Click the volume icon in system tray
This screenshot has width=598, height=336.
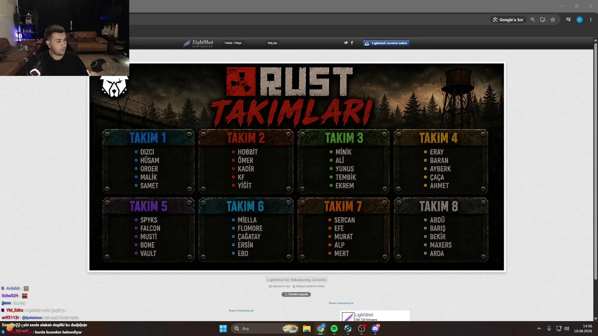[566, 329]
